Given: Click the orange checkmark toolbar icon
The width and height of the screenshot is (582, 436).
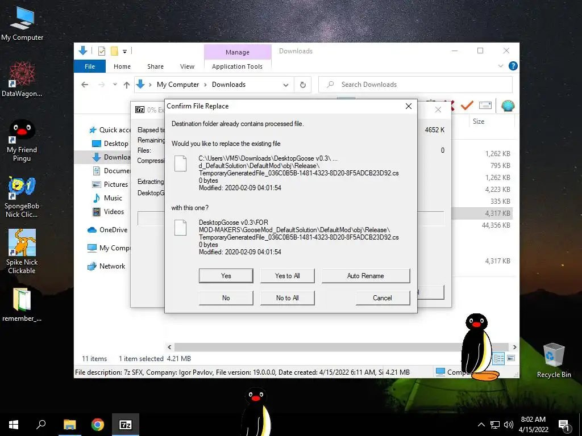Looking at the screenshot, I should click(467, 106).
